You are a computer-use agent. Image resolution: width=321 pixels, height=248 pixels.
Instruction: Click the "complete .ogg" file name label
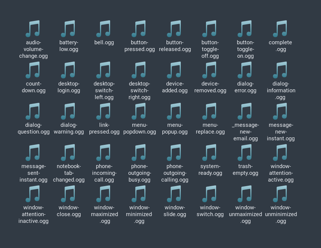point(280,46)
